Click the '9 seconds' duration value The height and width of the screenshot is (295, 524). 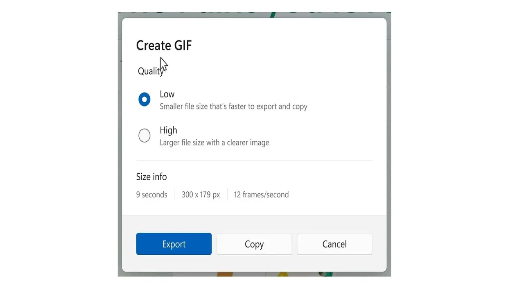tap(151, 195)
